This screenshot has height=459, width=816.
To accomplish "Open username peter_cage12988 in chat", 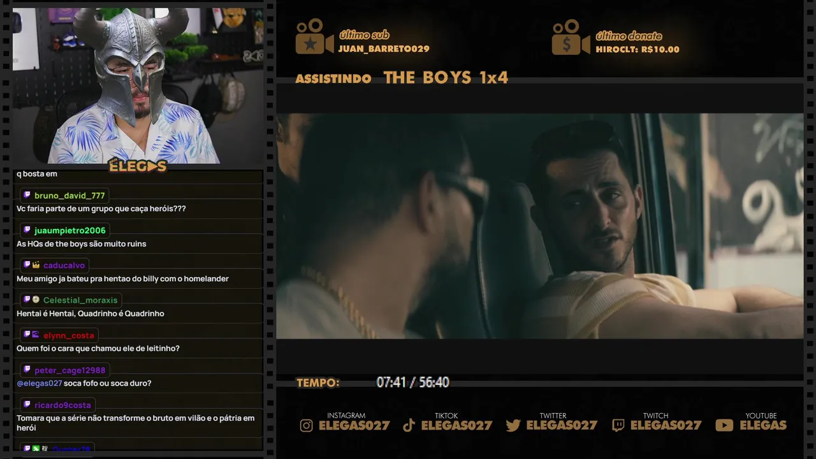I will point(70,370).
